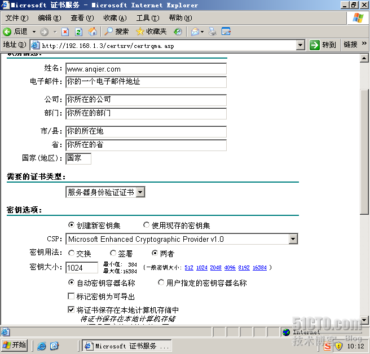Viewport: 370px width, 354px height.
Task: Click the Print toolbar icon
Action: click(213, 32)
